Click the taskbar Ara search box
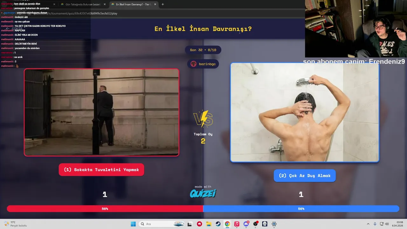407x229 pixels. [x=162, y=224]
